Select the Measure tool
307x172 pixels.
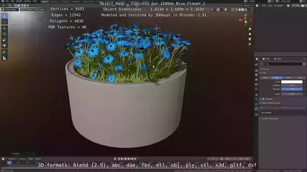pos(5,58)
